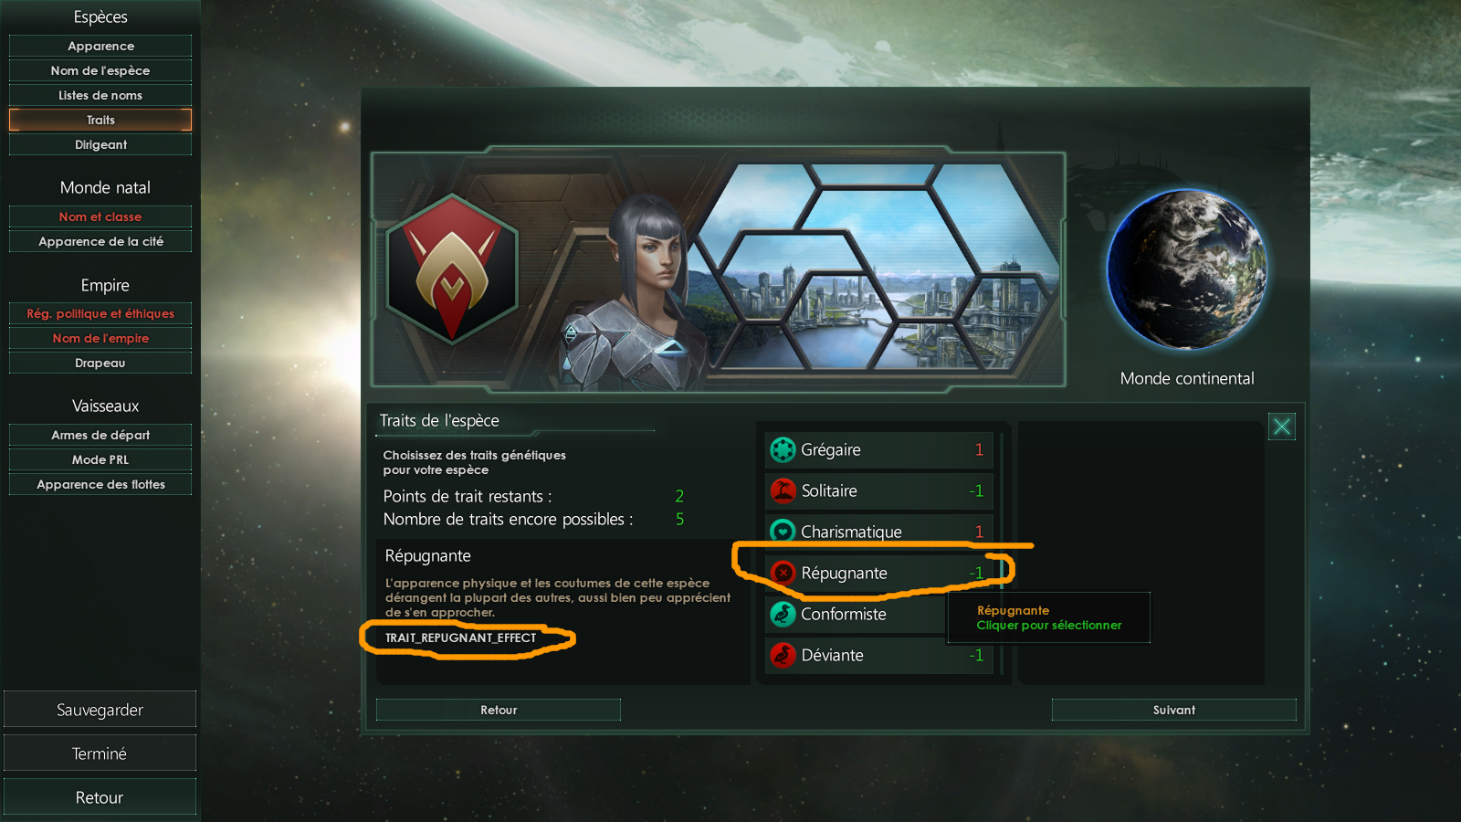Click the Grégaire trait icon
This screenshot has height=822, width=1461.
(x=783, y=449)
